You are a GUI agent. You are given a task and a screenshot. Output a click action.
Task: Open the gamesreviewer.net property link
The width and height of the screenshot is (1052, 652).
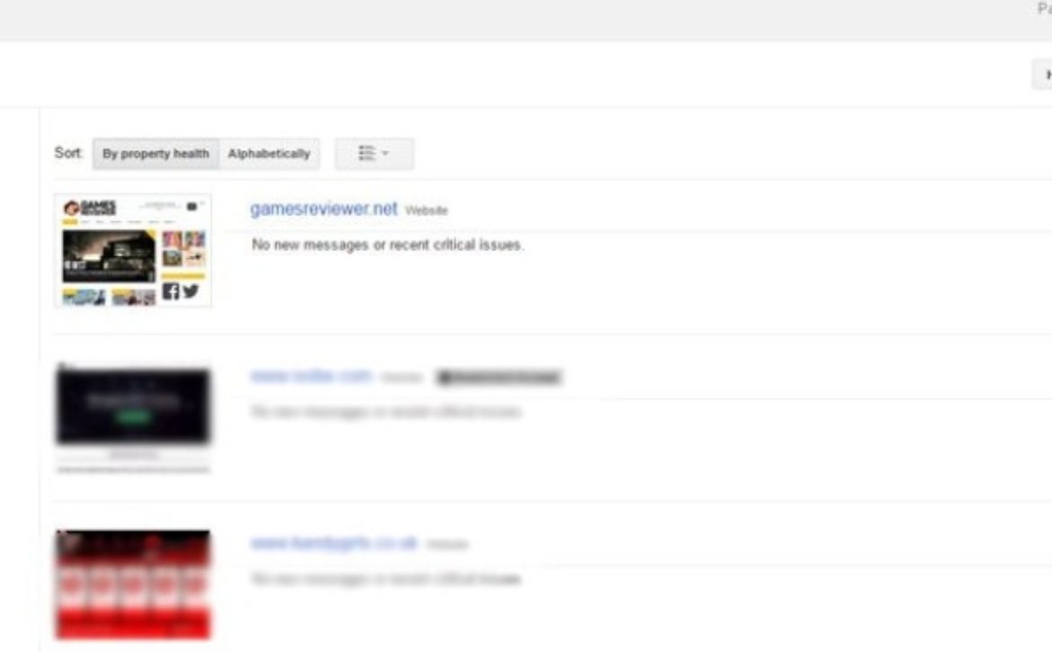(x=324, y=209)
